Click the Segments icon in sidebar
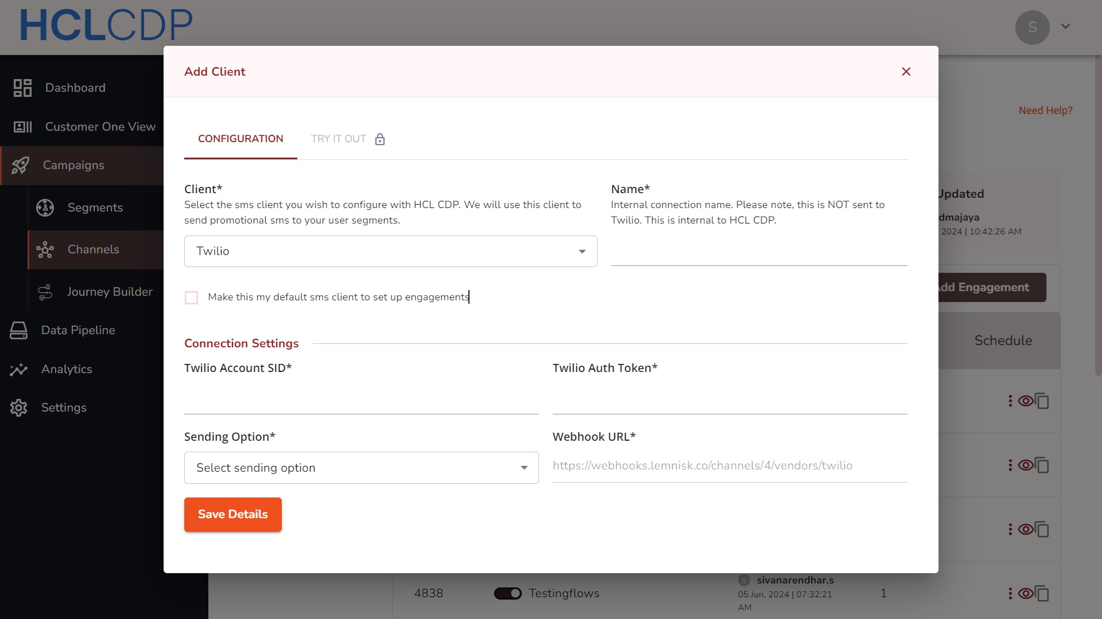The image size is (1102, 619). (x=45, y=207)
